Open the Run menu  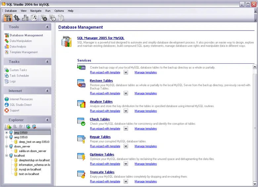click(x=48, y=11)
